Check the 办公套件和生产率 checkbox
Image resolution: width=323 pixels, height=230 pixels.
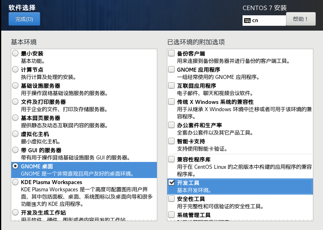click(171, 125)
